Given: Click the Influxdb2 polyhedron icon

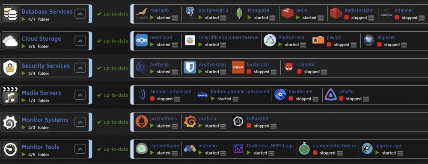Looking at the screenshot, I should (238, 122).
